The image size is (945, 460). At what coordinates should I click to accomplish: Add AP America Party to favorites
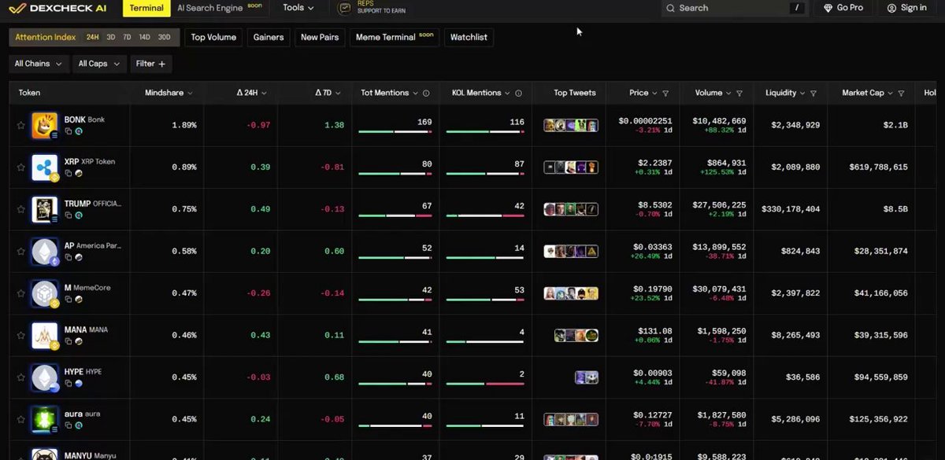click(21, 252)
